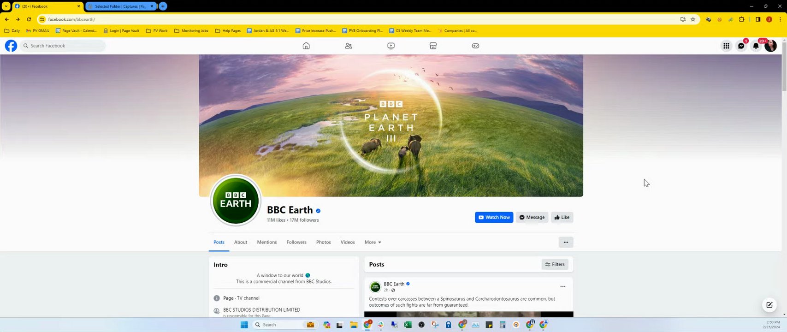
Task: Reload the page with the refresh icon
Action: pyautogui.click(x=29, y=19)
